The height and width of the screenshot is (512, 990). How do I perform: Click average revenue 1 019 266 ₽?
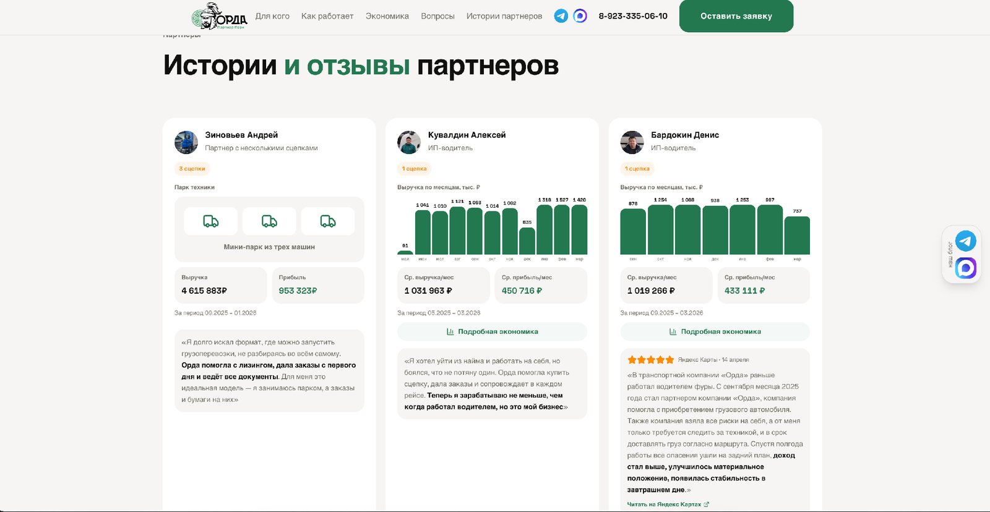pos(651,291)
